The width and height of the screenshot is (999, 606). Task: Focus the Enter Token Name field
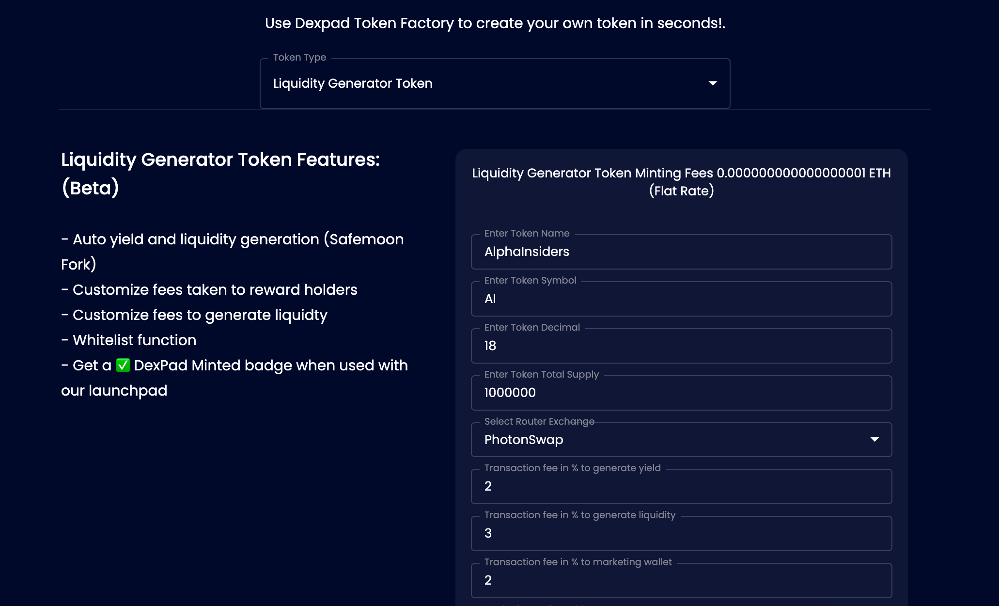(681, 252)
